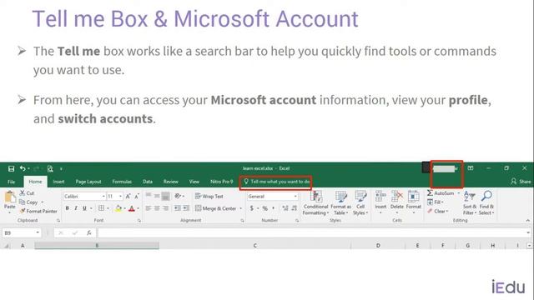
Task: Click the Insert cells icon
Action: coord(380,197)
